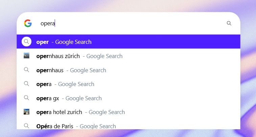The width and height of the screenshot is (256, 137).
Task: Click the search icon beside 'Opéra de Paris'
Action: click(x=26, y=126)
